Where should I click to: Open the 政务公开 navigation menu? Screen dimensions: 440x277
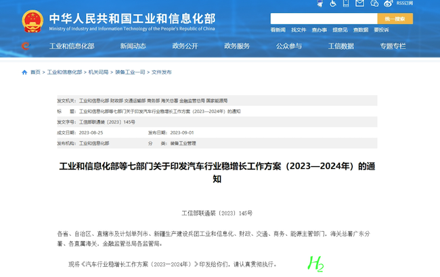click(185, 46)
